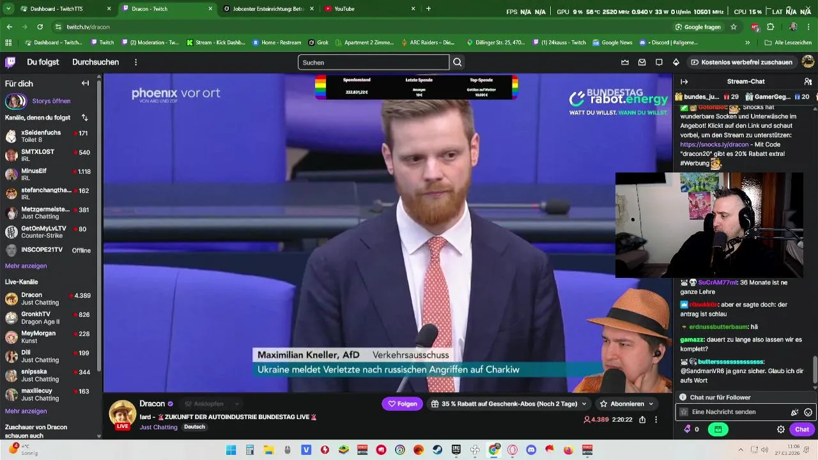Open Prime loot crown icon in header
This screenshot has height=460, width=818.
(625, 62)
